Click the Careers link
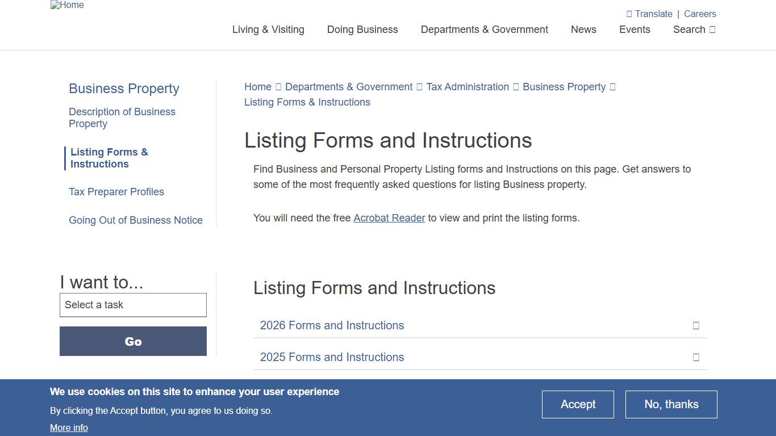The width and height of the screenshot is (776, 436). coord(700,14)
